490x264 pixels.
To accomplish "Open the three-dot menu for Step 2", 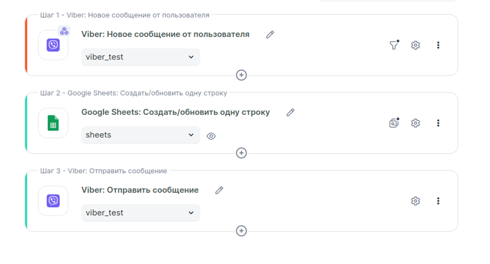I will coord(438,123).
